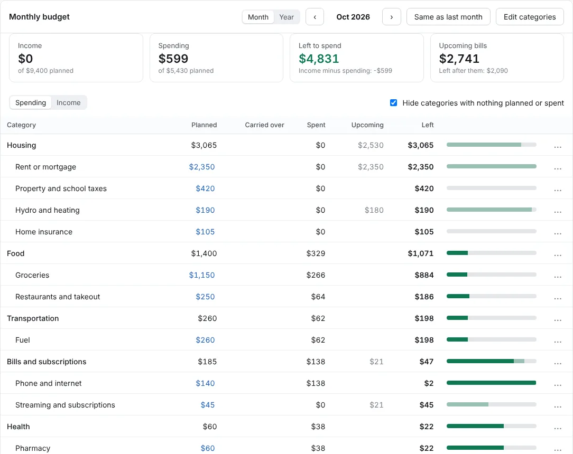Open the three-dot menu for the Rent or mortgage row
Screen dimensions: 573x454
[x=557, y=167]
